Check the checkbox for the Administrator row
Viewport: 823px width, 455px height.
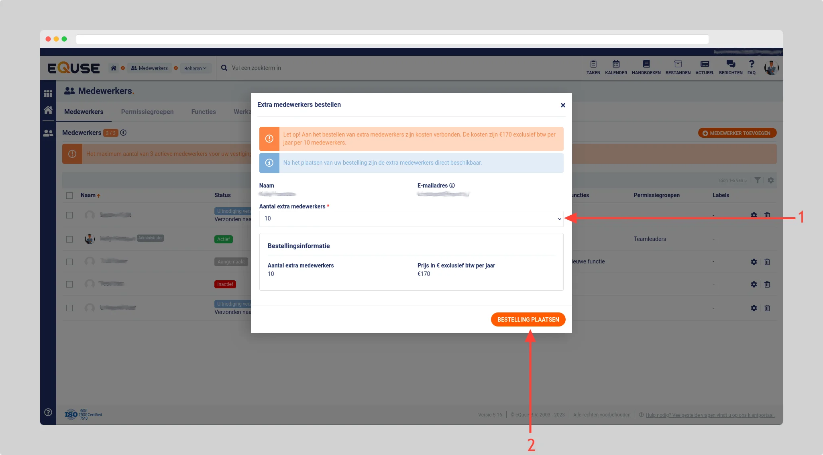(69, 239)
